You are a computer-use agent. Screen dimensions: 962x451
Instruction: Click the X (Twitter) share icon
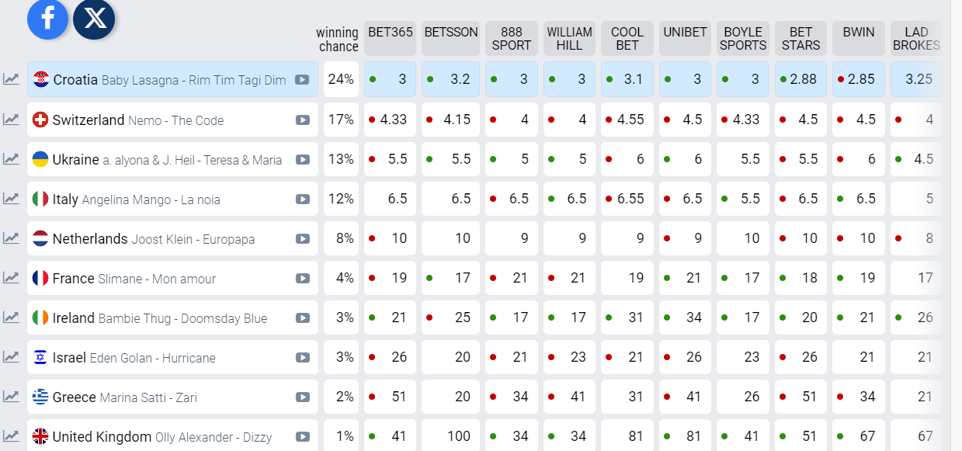[94, 19]
